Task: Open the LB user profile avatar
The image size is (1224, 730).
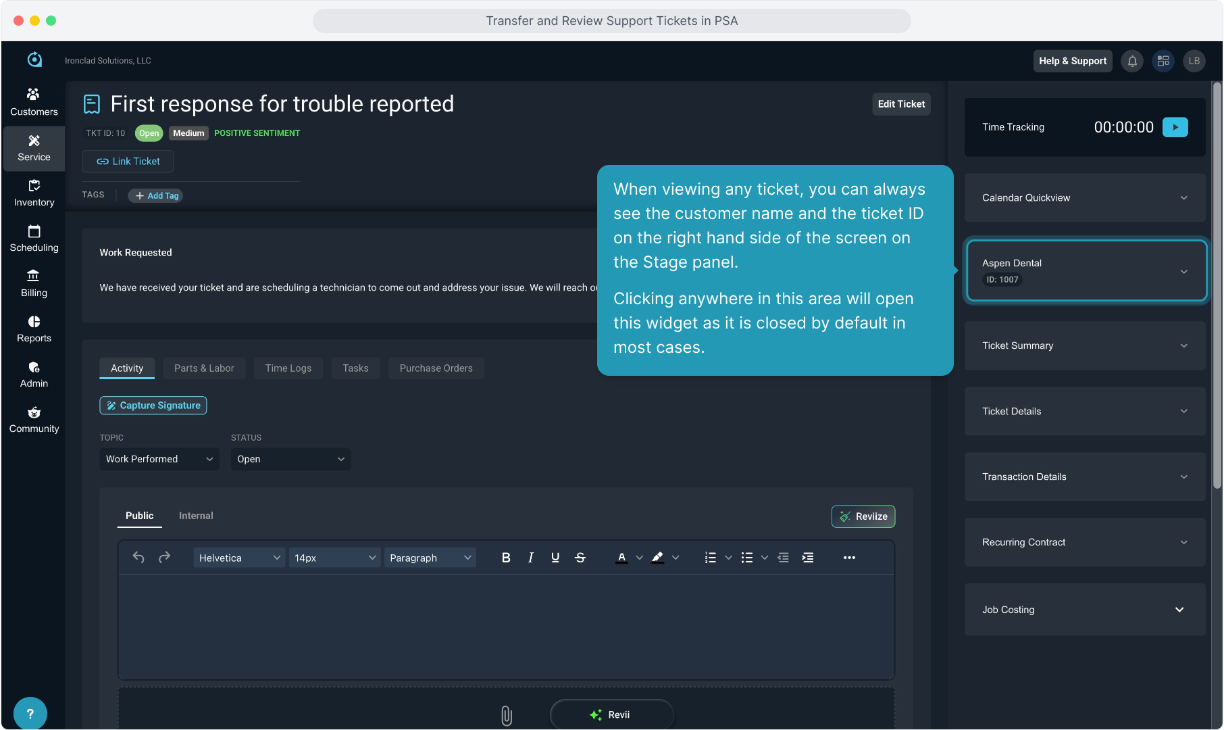Action: [x=1194, y=61]
